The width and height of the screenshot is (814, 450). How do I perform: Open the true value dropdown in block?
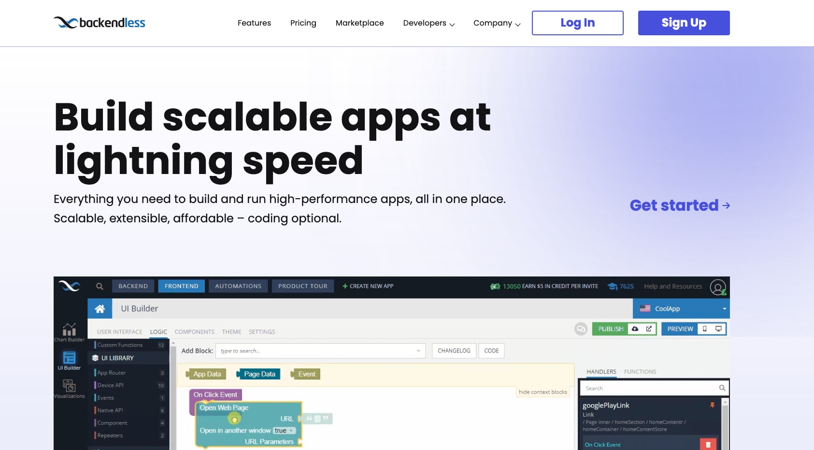[285, 431]
